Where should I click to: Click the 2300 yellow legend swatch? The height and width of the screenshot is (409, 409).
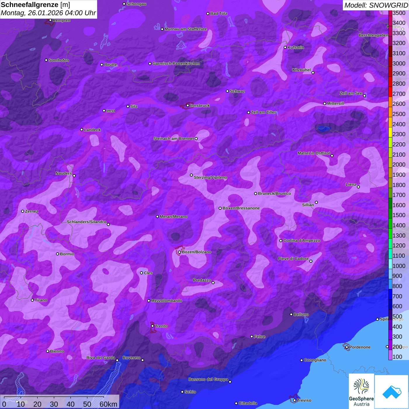click(x=390, y=132)
